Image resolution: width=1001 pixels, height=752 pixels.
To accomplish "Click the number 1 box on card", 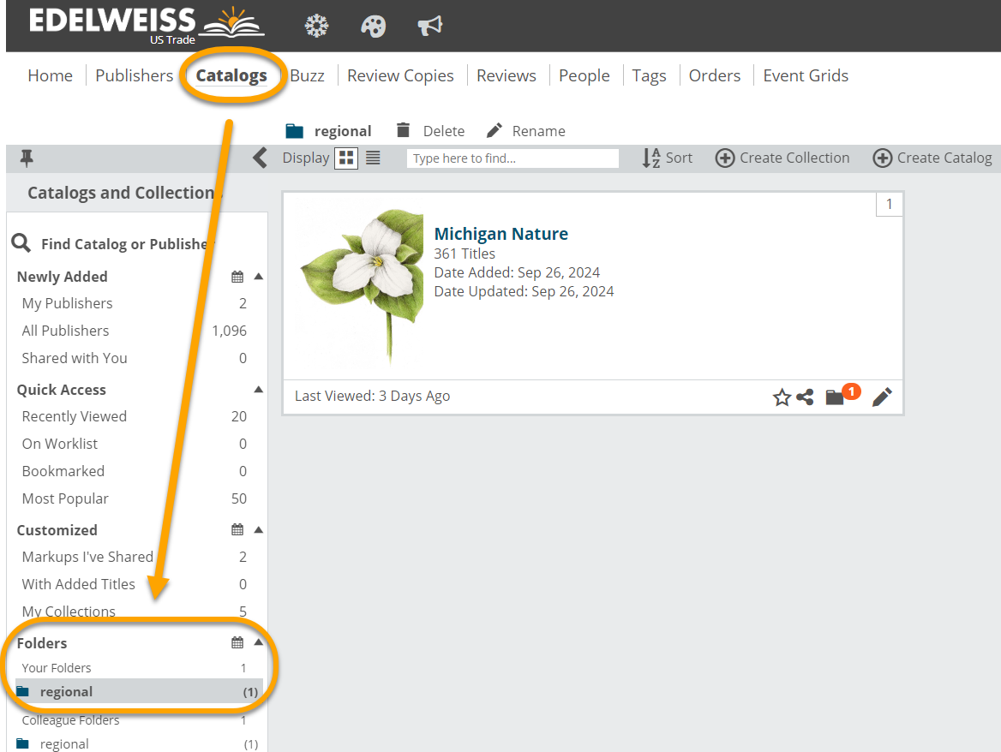I will point(889,204).
